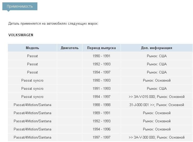Select the Passat cell for 1990 - 1991
Viewport: 193px width, 142px height.
coord(32,56)
